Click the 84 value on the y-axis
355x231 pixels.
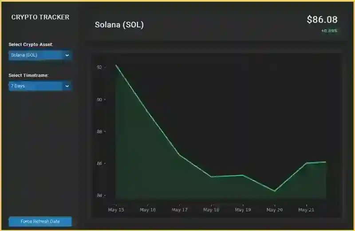[99, 195]
